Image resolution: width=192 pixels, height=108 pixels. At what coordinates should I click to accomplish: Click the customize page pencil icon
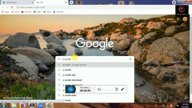tap(185, 98)
